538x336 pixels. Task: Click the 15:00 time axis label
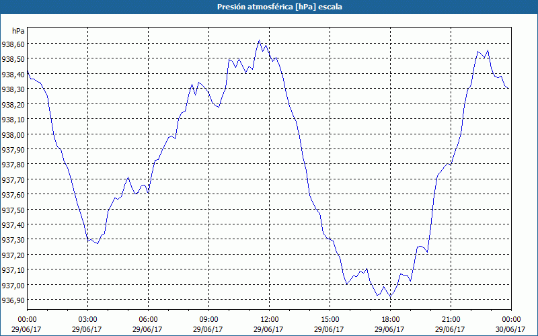tap(330, 320)
